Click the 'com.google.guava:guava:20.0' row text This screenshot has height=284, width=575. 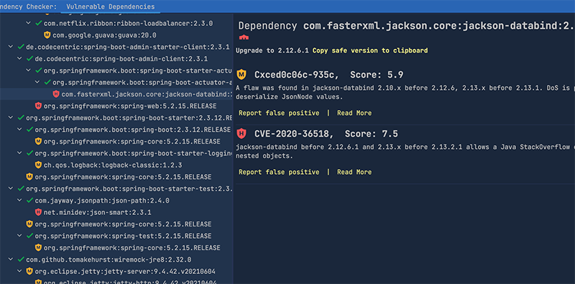[104, 35]
